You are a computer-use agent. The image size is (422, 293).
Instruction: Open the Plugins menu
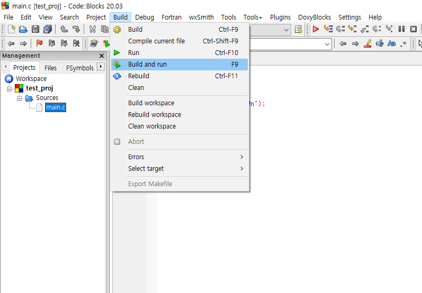click(280, 17)
